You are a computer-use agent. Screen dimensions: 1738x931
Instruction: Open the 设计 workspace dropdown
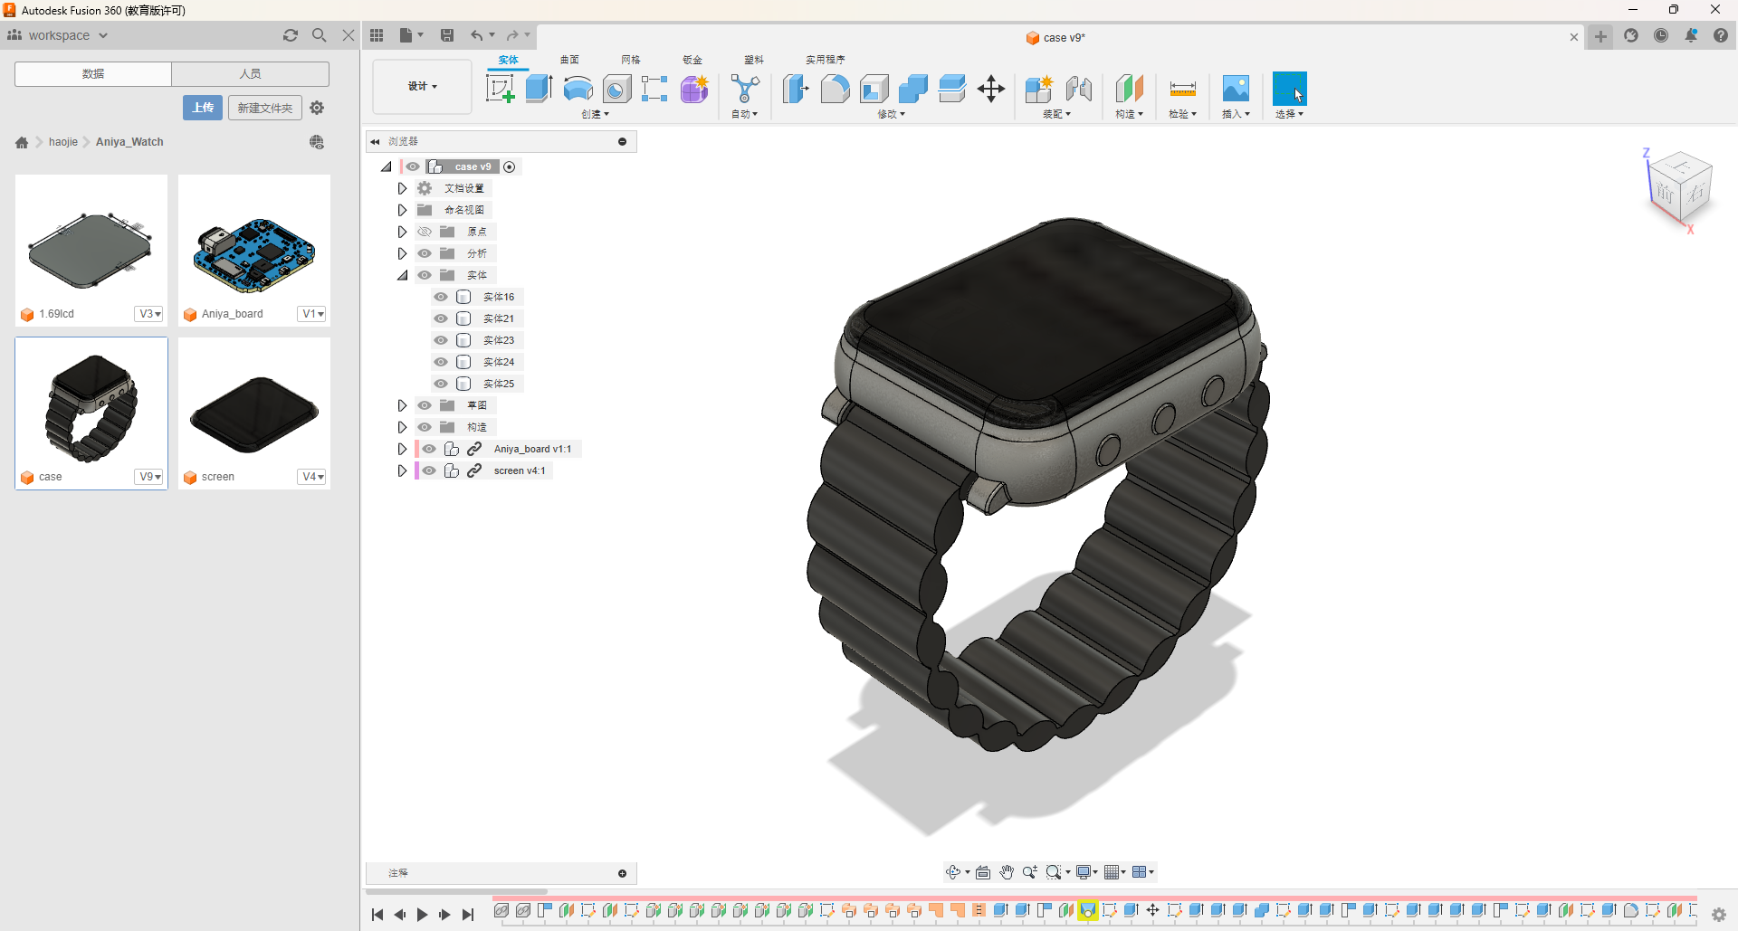[x=422, y=87]
